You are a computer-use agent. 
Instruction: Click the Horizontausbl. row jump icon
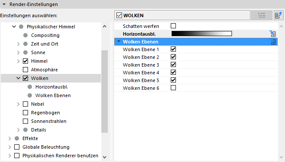272,34
